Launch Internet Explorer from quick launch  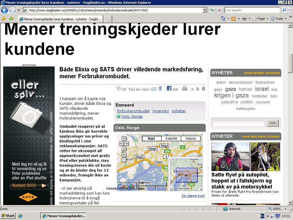(x=20, y=216)
